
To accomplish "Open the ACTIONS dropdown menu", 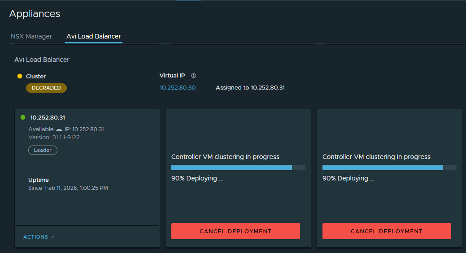I will coord(39,237).
